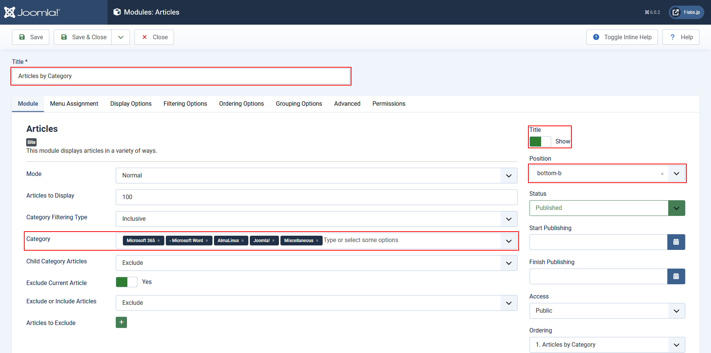The height and width of the screenshot is (353, 711).
Task: Toggle the Show Title switch
Action: (540, 142)
